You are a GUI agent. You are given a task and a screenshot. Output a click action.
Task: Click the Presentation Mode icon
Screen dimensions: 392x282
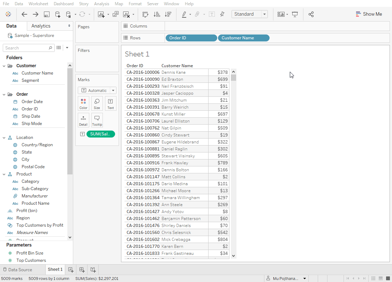coord(295,14)
